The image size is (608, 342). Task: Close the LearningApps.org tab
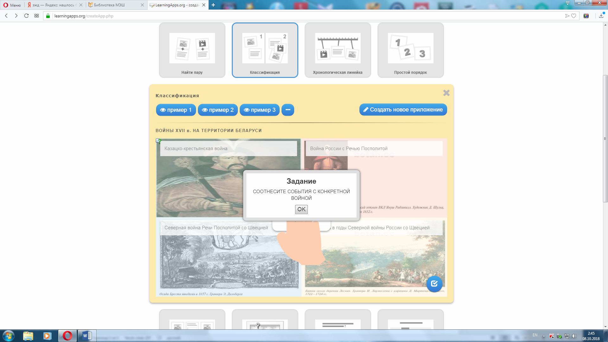pos(204,5)
